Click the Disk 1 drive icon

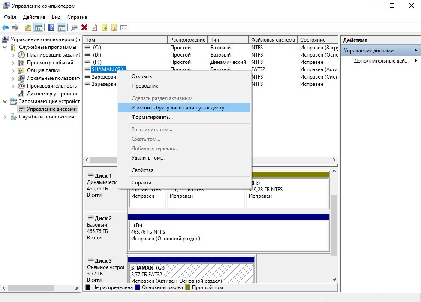click(91, 175)
